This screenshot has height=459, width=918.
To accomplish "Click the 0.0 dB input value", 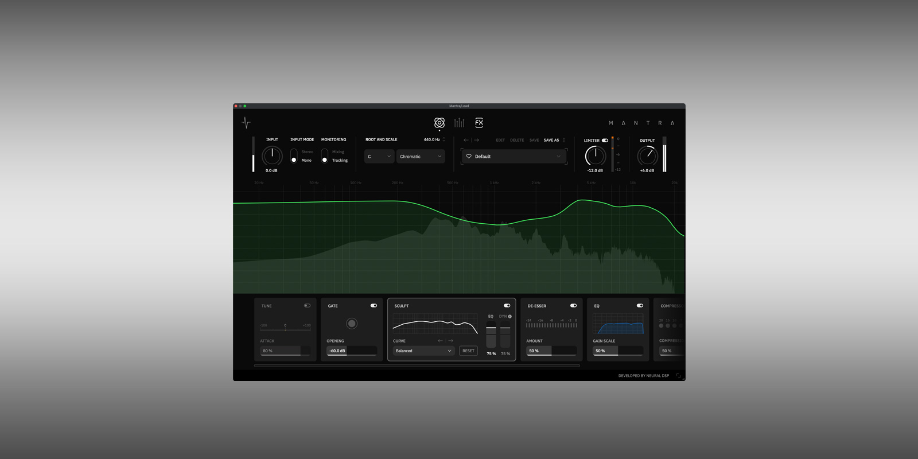I will click(x=271, y=170).
